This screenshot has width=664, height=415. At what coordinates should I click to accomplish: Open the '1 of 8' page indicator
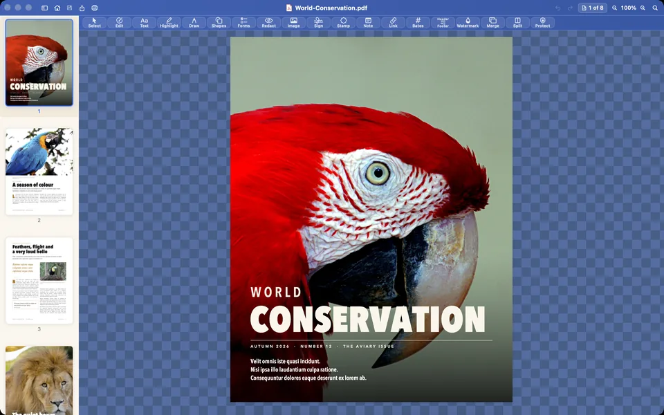[593, 8]
